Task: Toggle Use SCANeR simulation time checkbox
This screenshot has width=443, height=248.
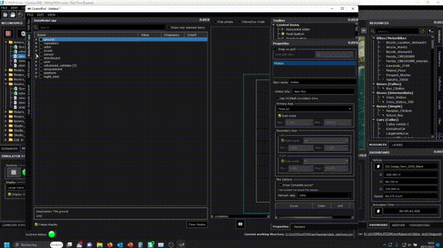Action: pyautogui.click(x=277, y=99)
